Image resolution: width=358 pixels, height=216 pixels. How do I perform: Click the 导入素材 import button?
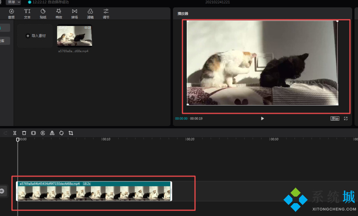point(35,36)
